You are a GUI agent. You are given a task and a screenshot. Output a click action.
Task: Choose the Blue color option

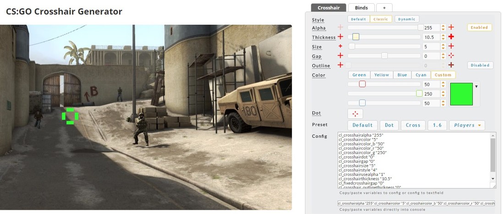pyautogui.click(x=402, y=75)
